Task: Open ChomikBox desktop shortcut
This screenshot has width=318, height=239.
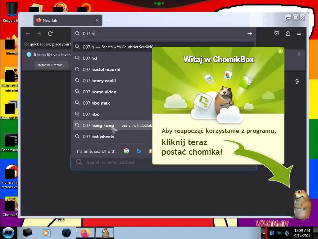Action: coord(10,207)
